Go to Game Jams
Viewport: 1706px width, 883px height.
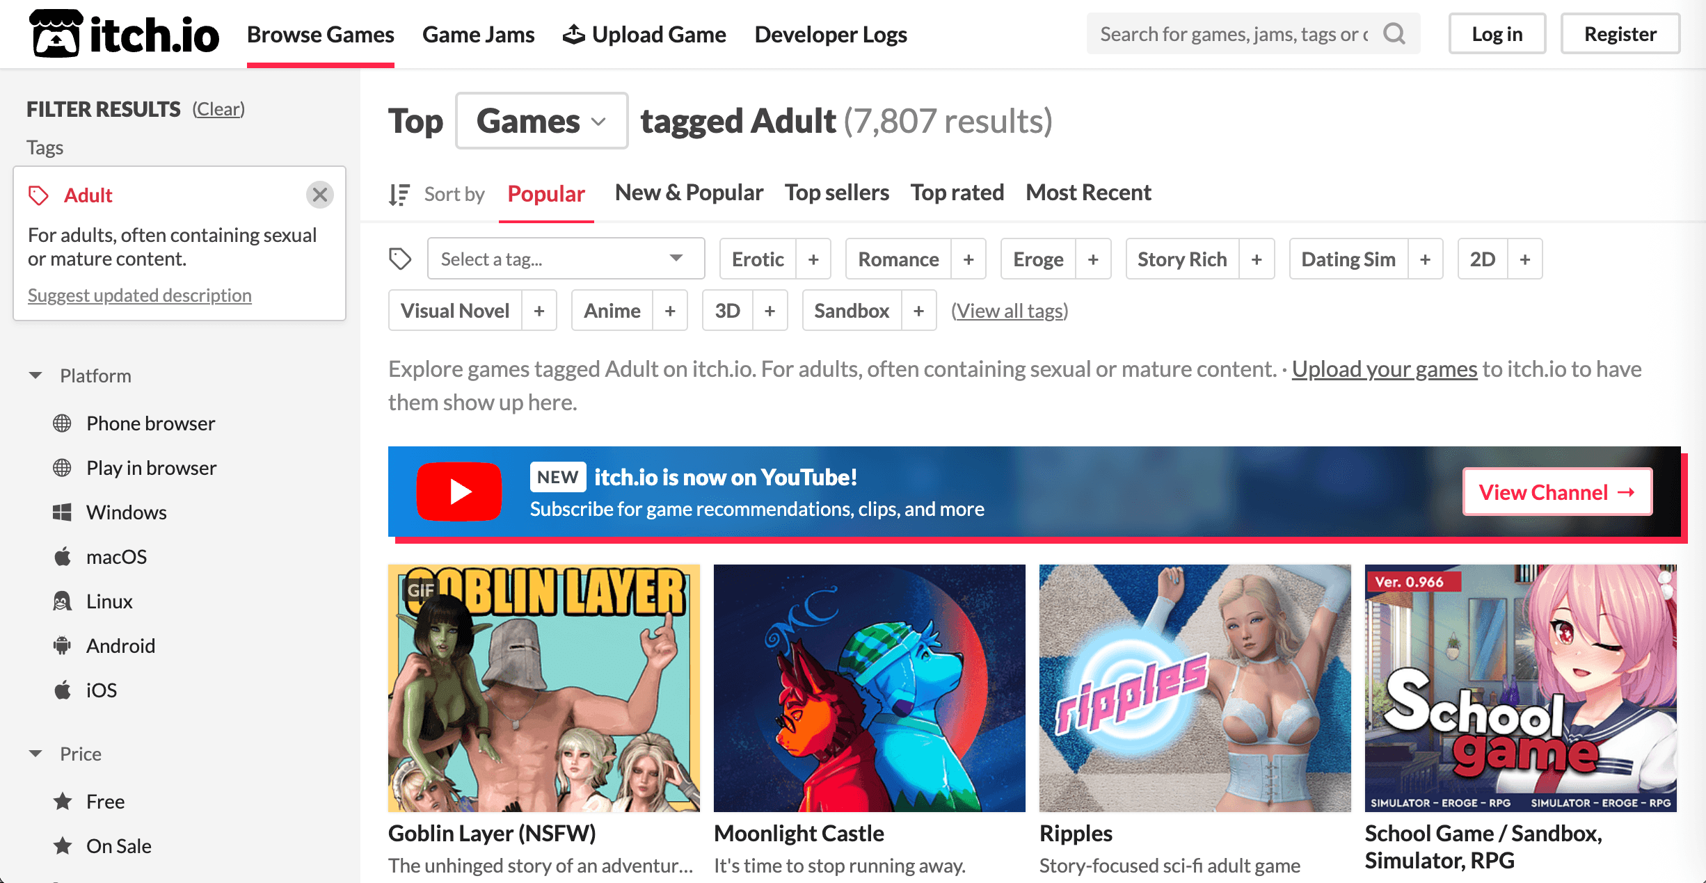478,34
